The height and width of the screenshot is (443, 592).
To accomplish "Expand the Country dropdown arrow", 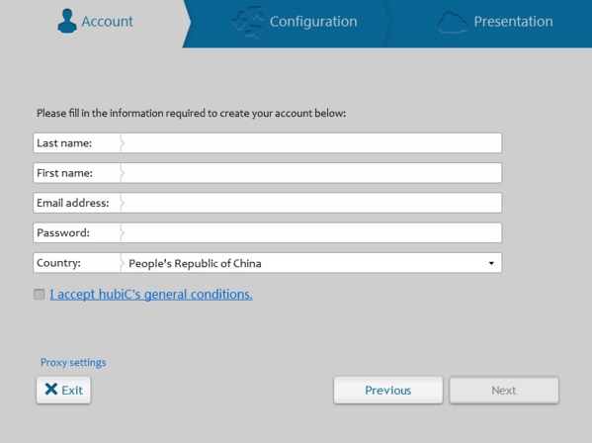I will pos(491,263).
